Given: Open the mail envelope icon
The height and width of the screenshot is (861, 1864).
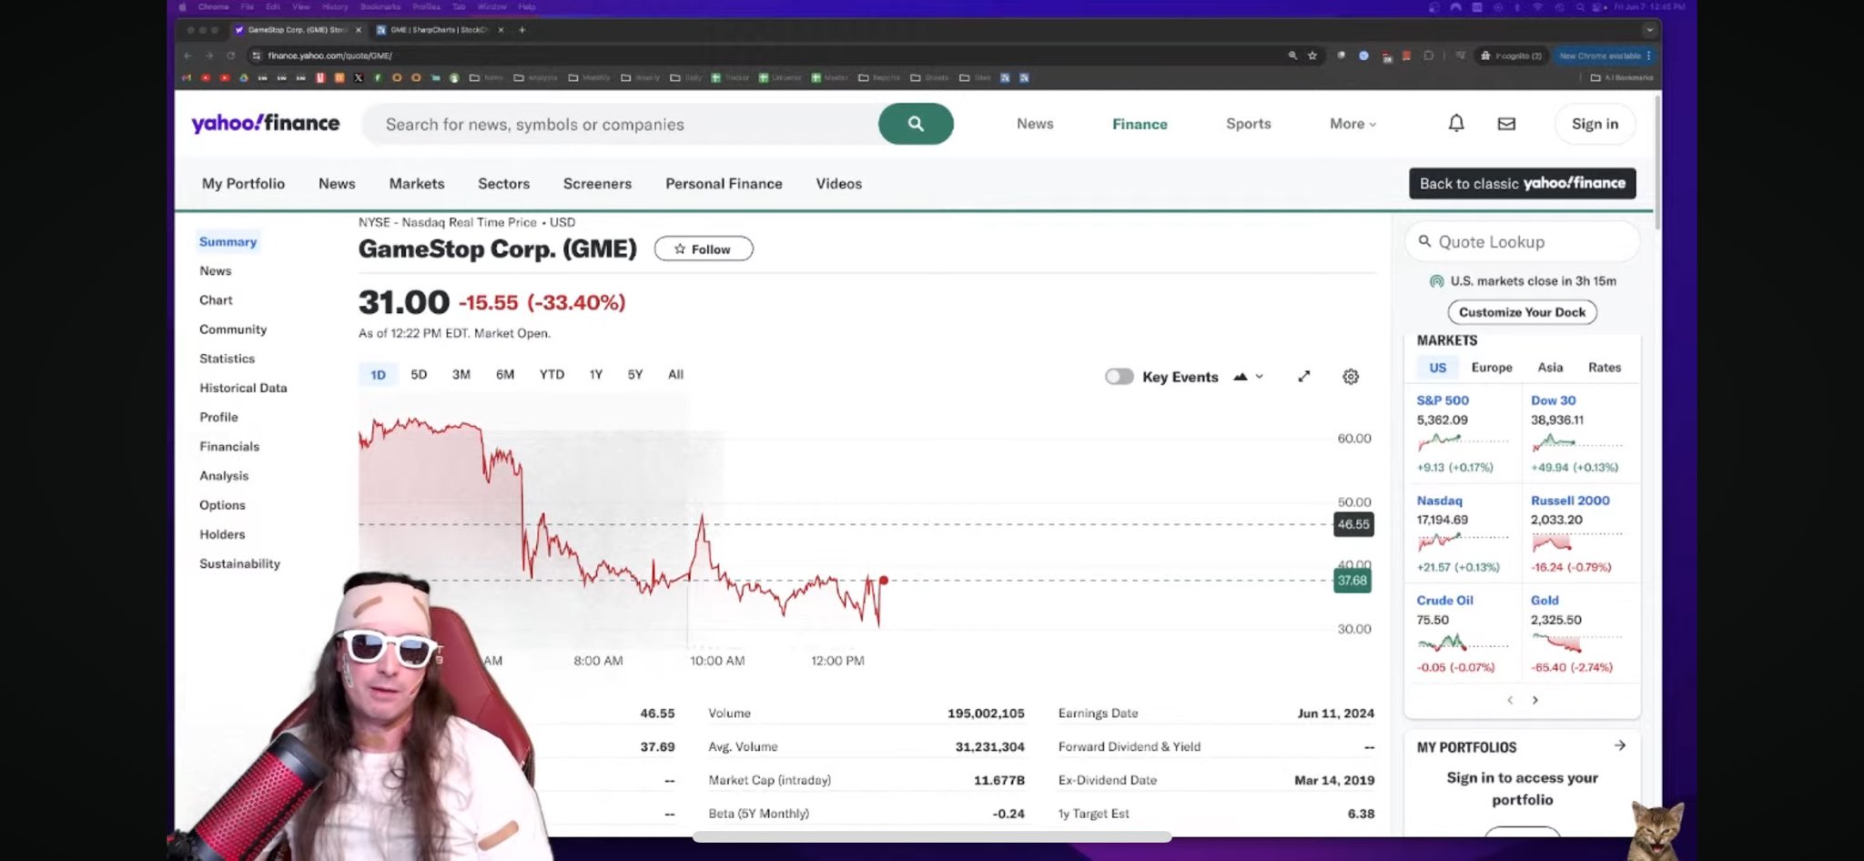Looking at the screenshot, I should (1506, 124).
